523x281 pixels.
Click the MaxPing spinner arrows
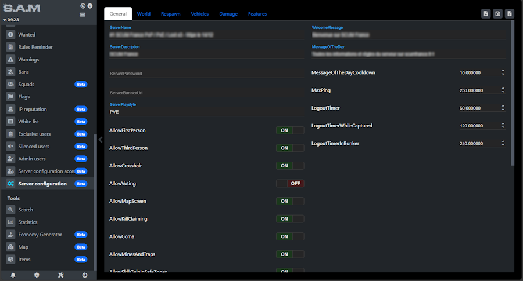(x=503, y=90)
